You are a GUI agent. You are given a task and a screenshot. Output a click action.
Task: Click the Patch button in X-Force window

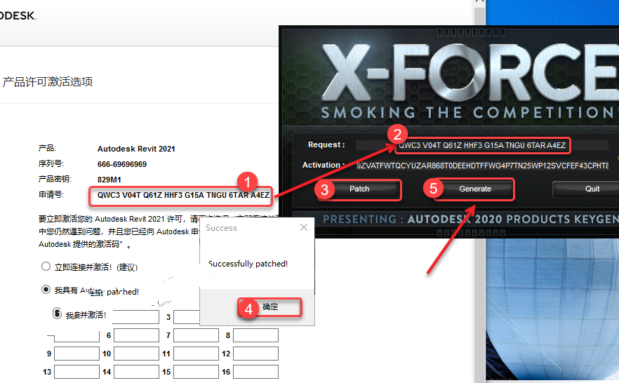tap(359, 189)
